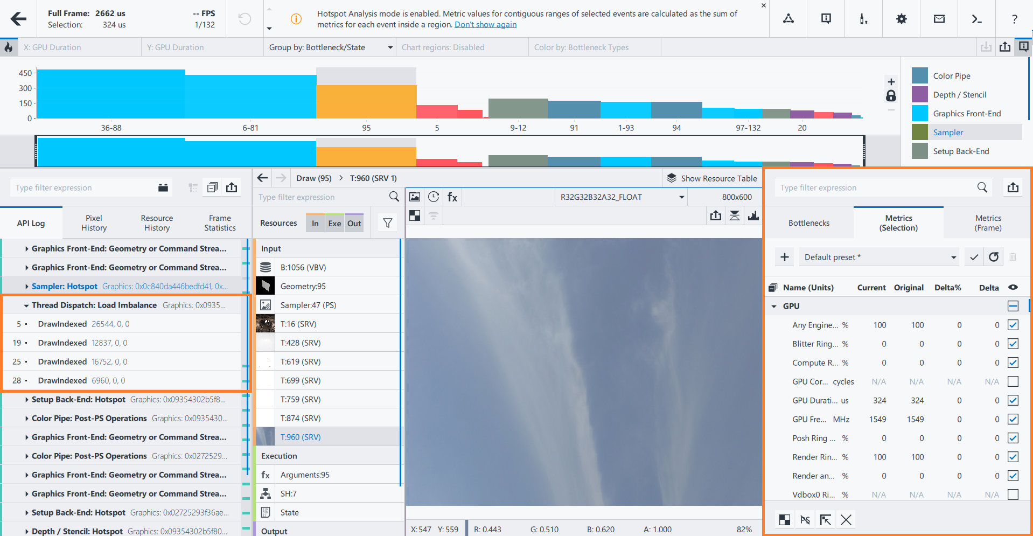The image size is (1033, 536).
Task: Open the histogram icon in viewer
Action: [x=753, y=215]
